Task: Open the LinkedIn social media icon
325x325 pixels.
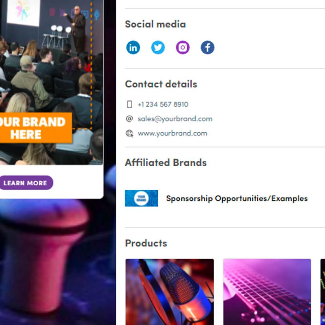Action: pyautogui.click(x=133, y=47)
